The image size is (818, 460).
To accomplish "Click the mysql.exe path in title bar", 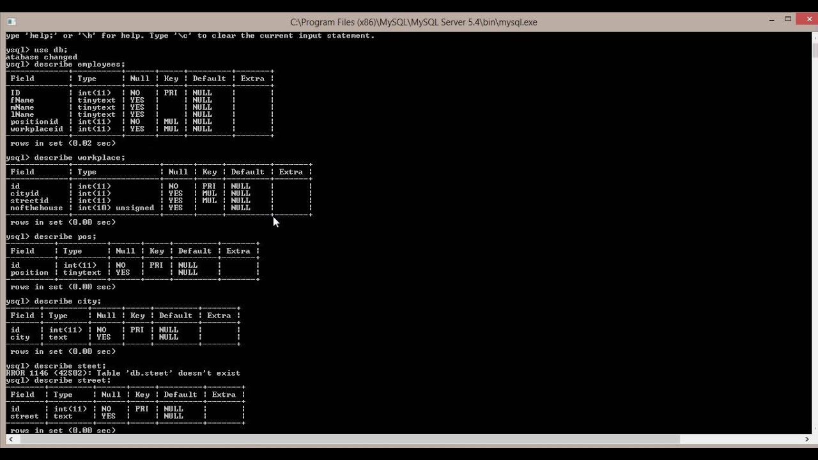I will click(x=413, y=22).
